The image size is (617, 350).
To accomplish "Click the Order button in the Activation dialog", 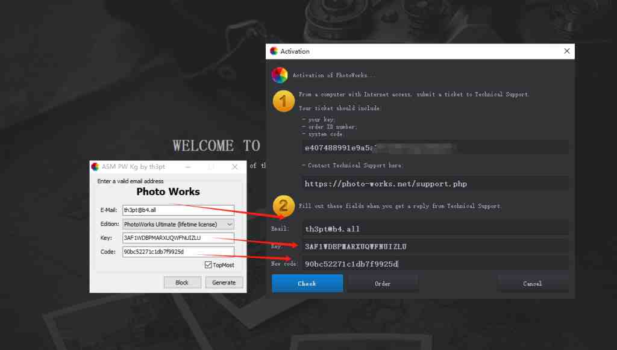I will [x=383, y=283].
